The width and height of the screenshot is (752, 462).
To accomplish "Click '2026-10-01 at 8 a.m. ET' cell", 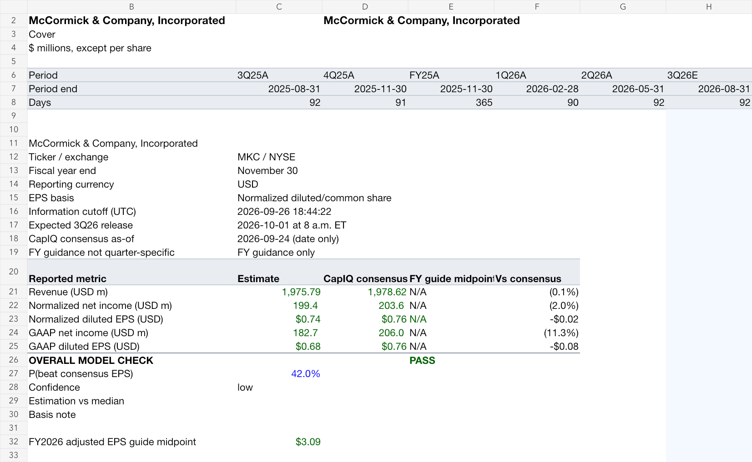I will pos(292,225).
